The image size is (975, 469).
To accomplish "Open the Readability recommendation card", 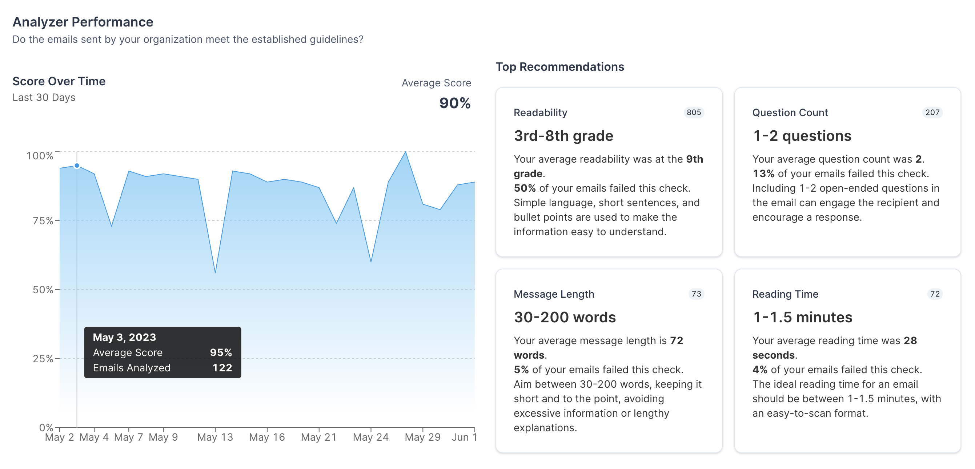I will 609,172.
